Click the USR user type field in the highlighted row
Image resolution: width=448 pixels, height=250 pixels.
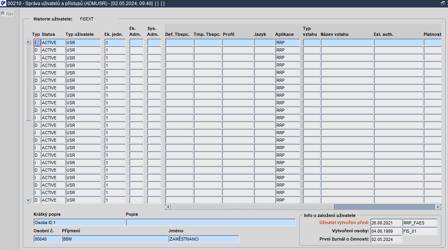[83, 43]
